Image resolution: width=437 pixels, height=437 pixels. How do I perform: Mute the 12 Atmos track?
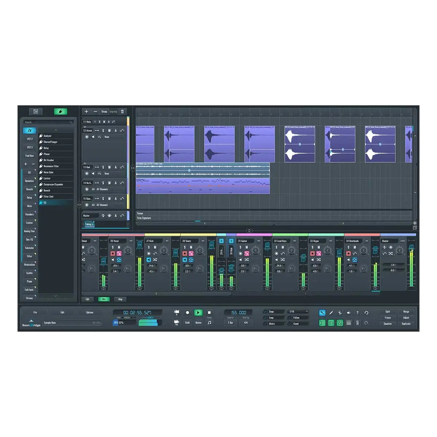pyautogui.click(x=109, y=130)
